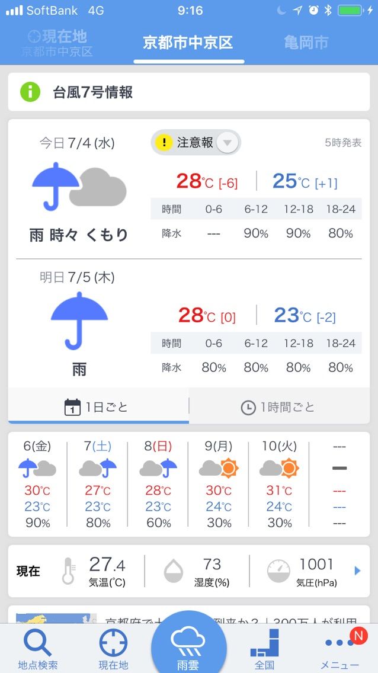Switch to the 現在地 location tab
The width and height of the screenshot is (378, 673).
tap(57, 43)
